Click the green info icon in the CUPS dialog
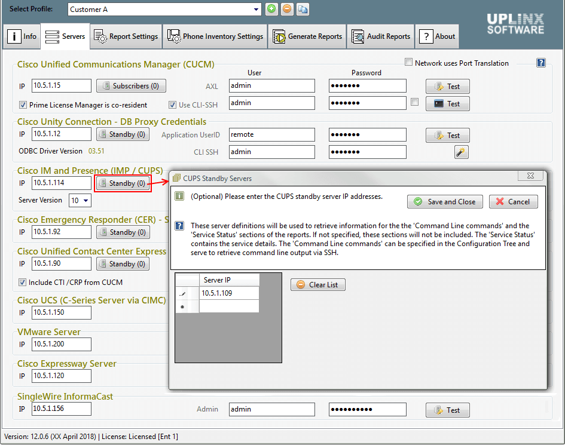 click(x=179, y=196)
